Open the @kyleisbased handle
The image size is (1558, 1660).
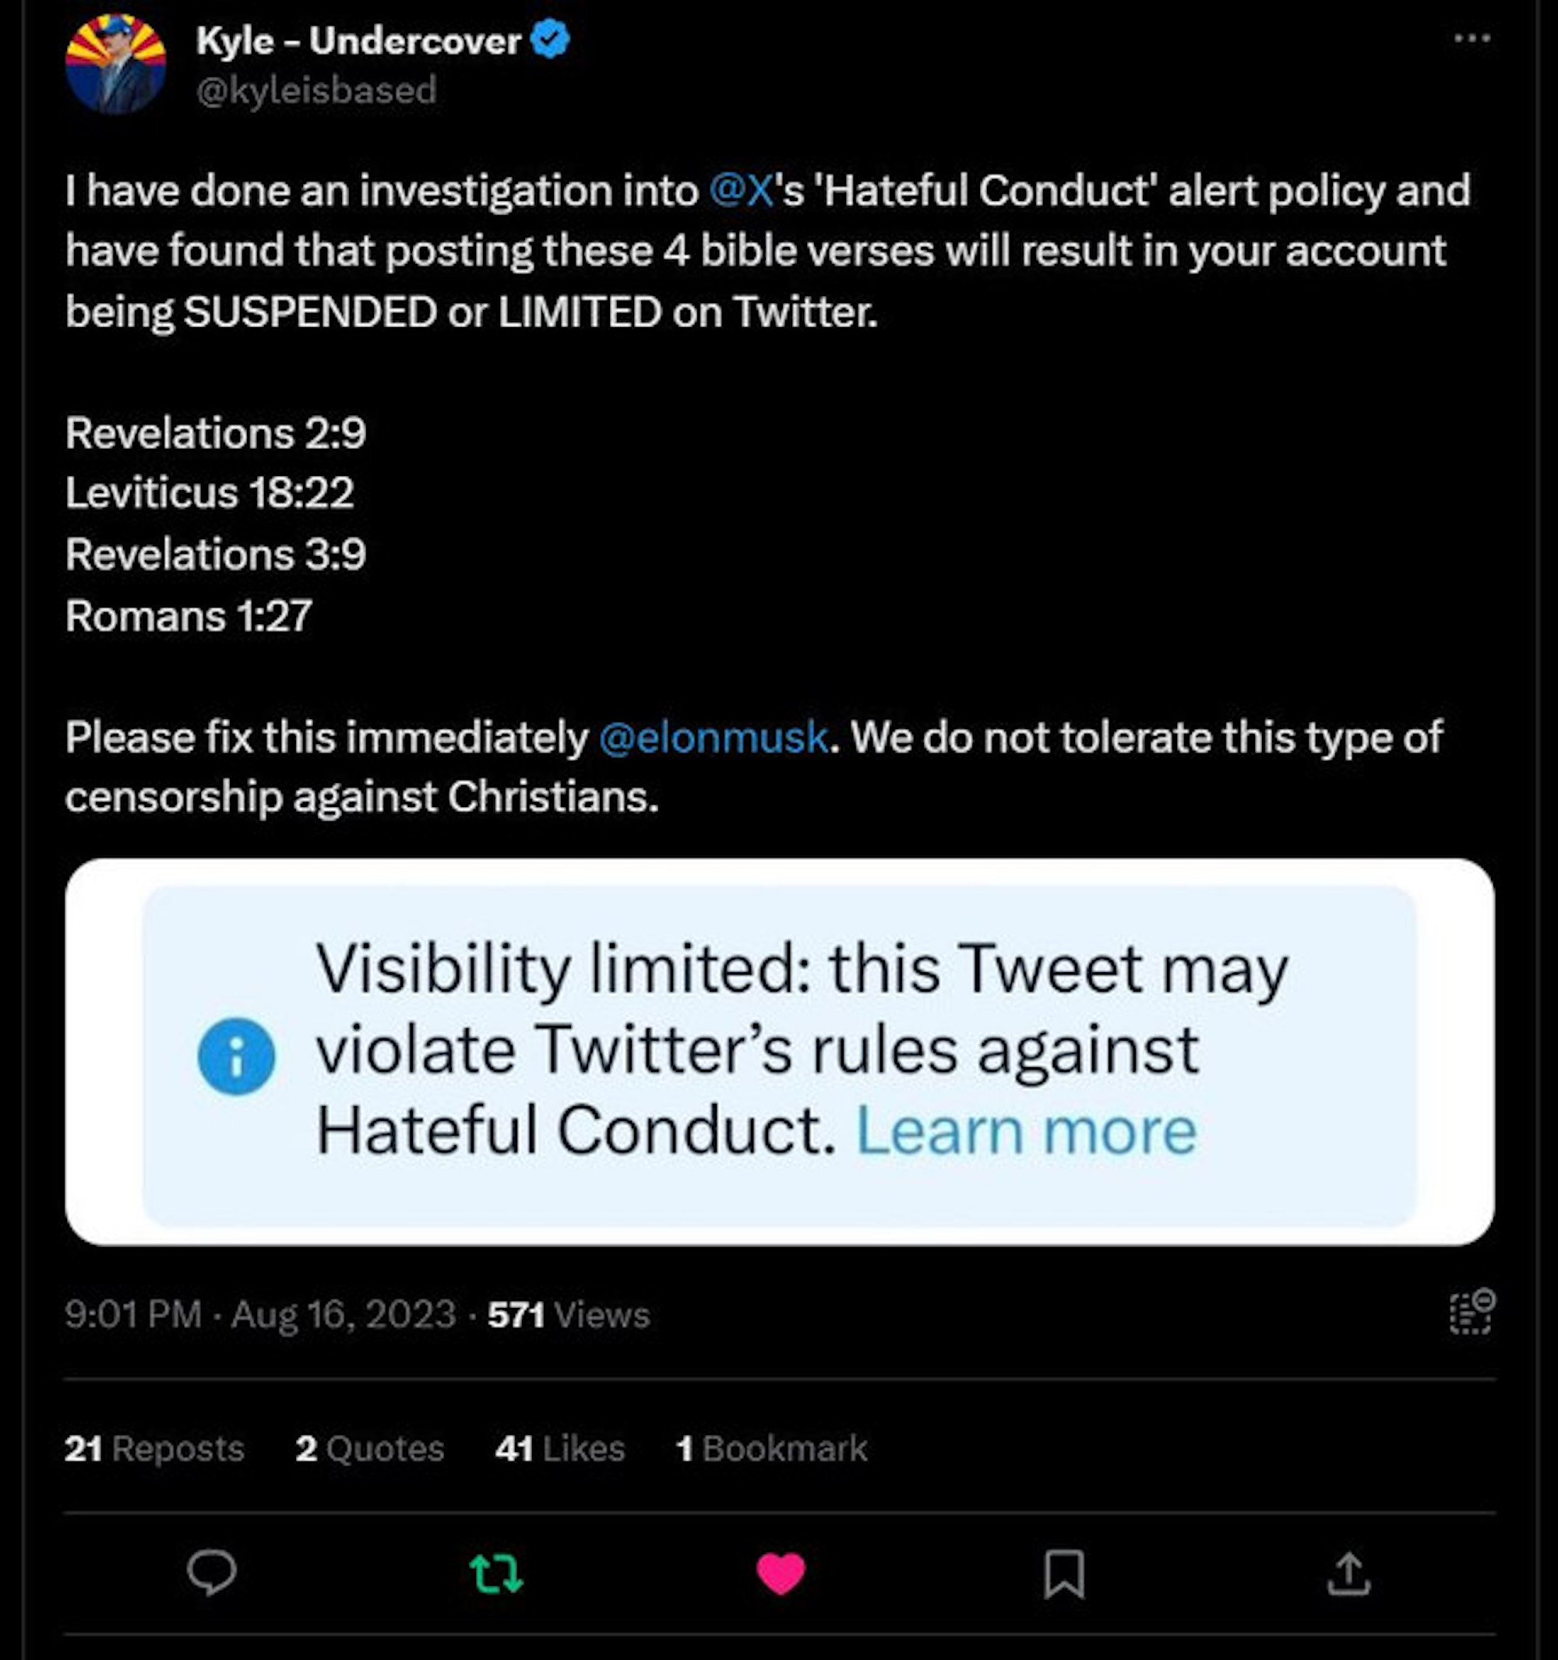[316, 90]
